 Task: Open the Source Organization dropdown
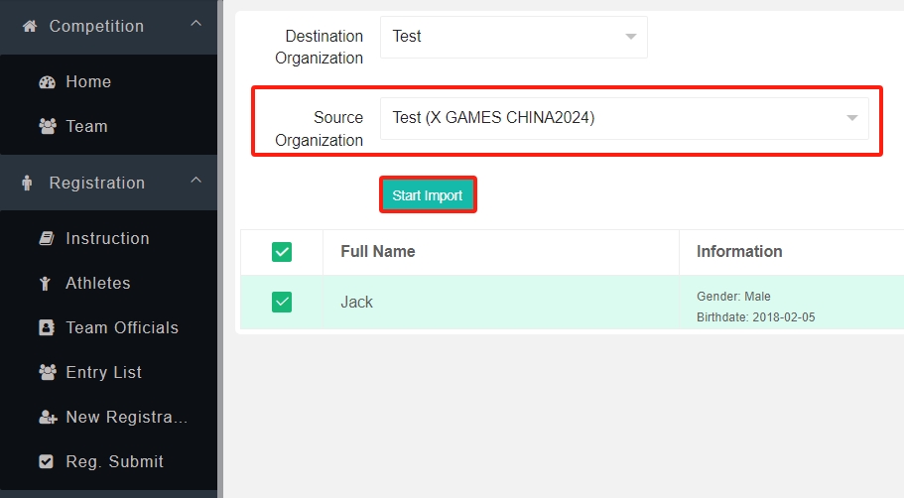click(624, 118)
